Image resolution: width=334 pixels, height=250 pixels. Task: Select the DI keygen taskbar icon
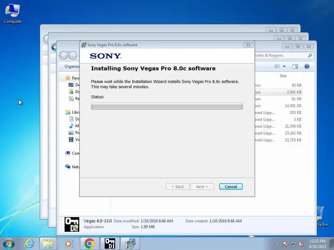point(110,243)
